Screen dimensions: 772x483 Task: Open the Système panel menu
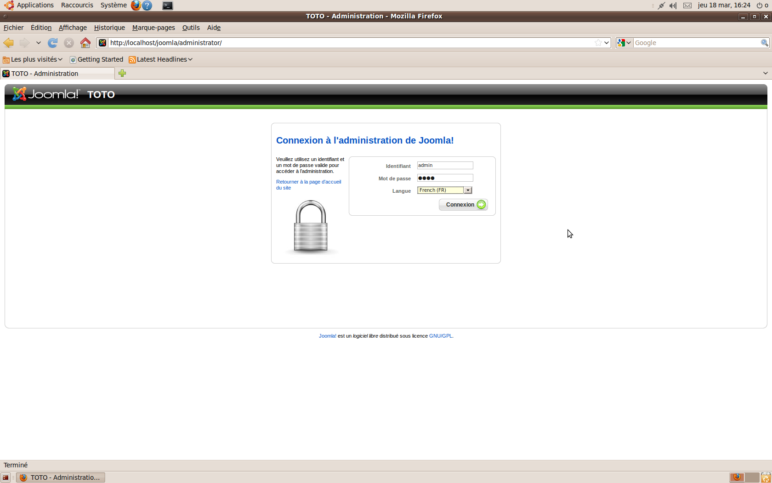pyautogui.click(x=114, y=5)
